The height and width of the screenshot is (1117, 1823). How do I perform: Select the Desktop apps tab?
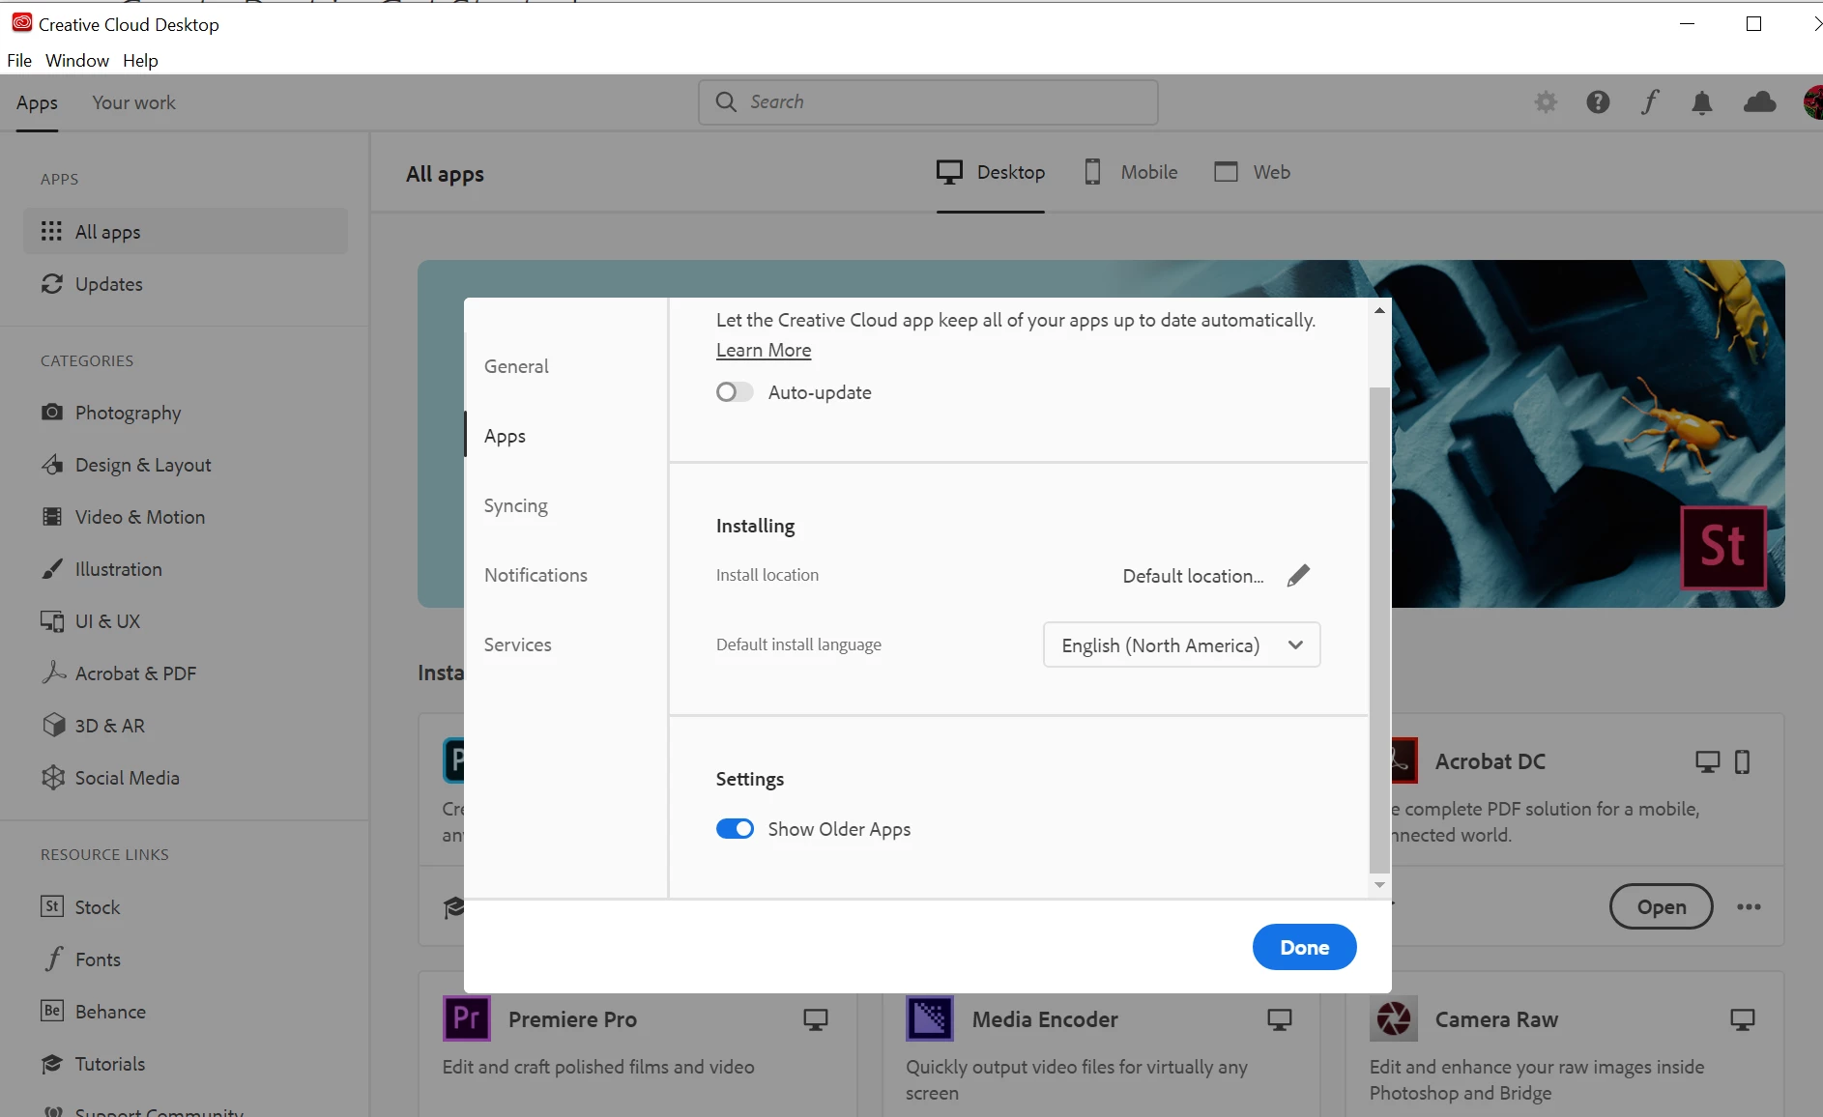coord(991,172)
